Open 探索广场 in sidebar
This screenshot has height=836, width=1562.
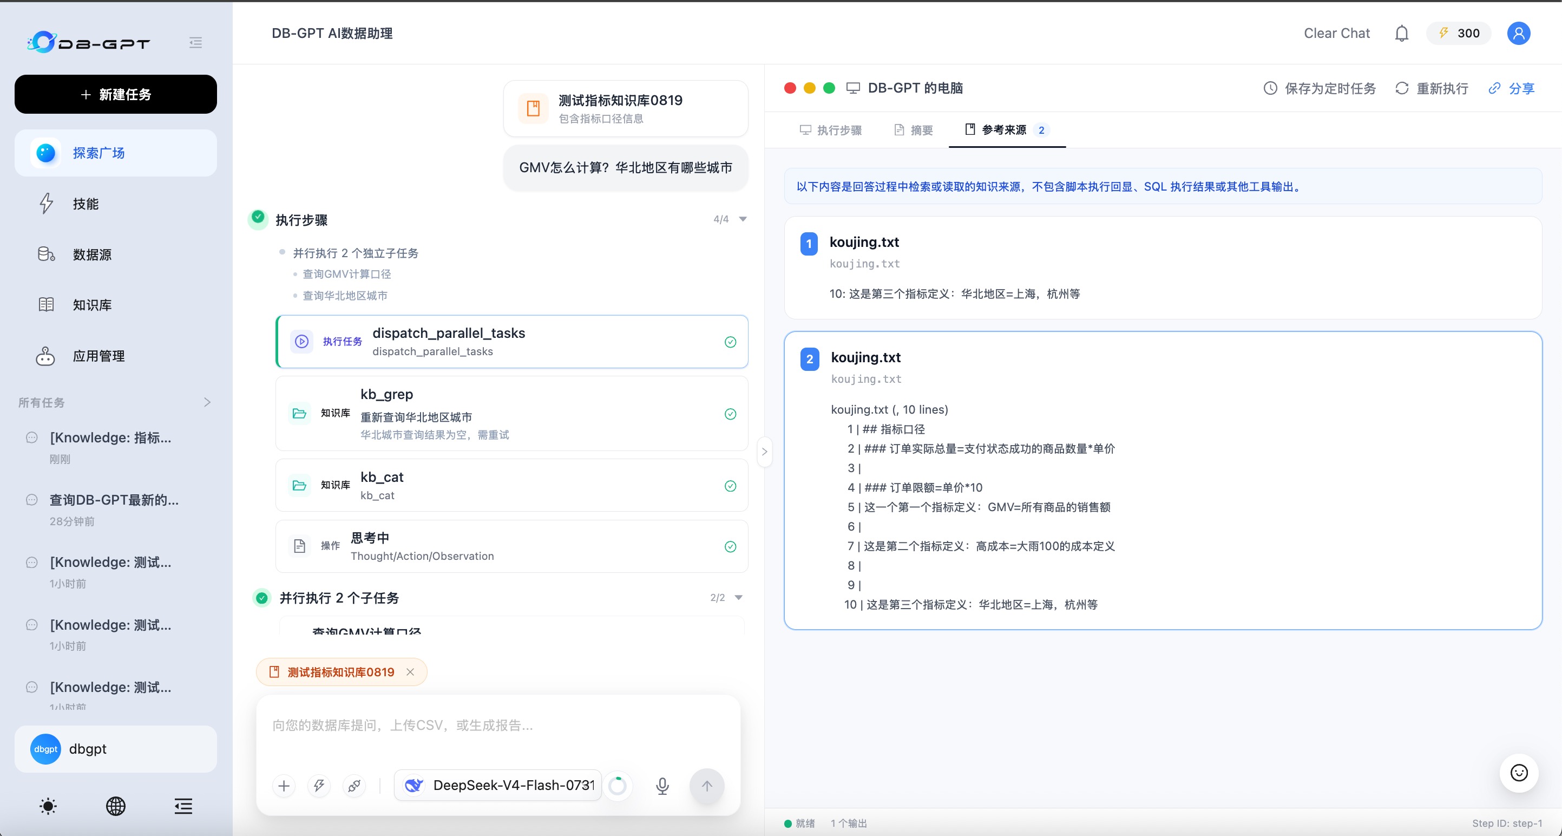point(116,153)
